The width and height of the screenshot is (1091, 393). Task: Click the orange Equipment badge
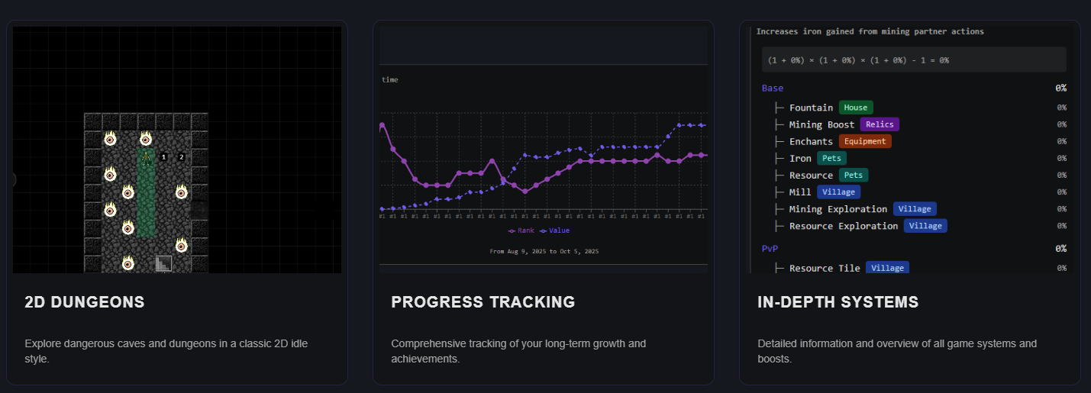coord(865,141)
